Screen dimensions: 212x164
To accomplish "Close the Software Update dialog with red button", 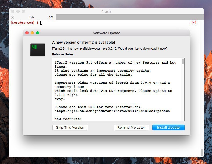I will (27, 33).
